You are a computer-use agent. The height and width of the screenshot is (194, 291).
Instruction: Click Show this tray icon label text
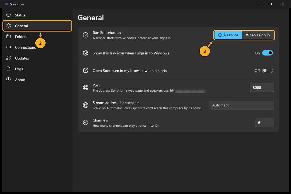click(131, 53)
